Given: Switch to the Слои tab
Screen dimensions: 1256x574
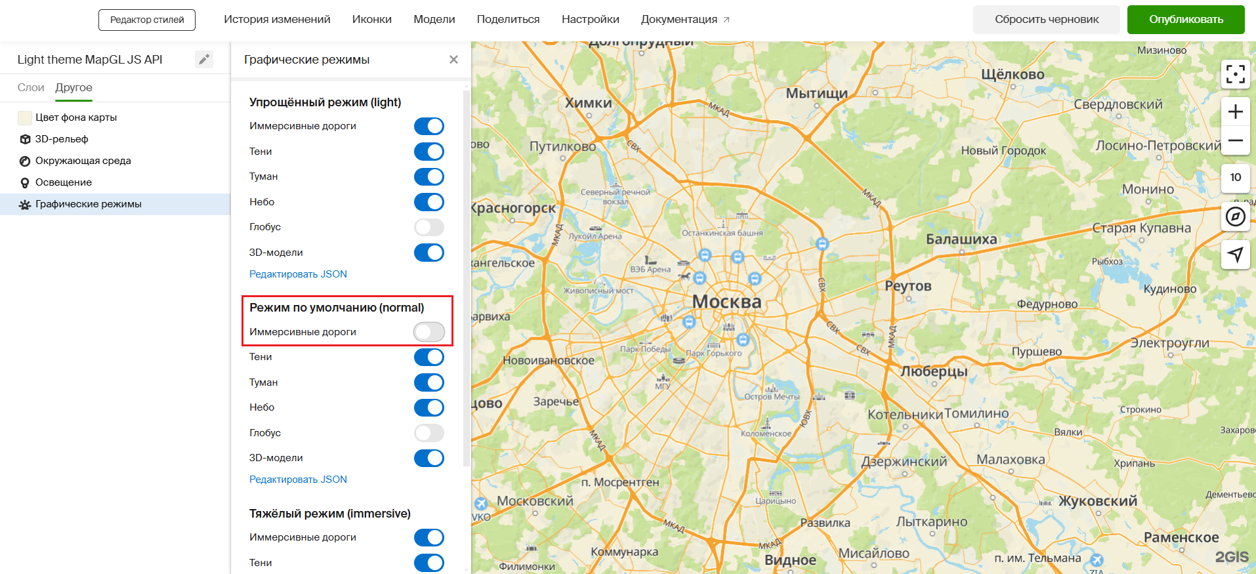Looking at the screenshot, I should (31, 88).
